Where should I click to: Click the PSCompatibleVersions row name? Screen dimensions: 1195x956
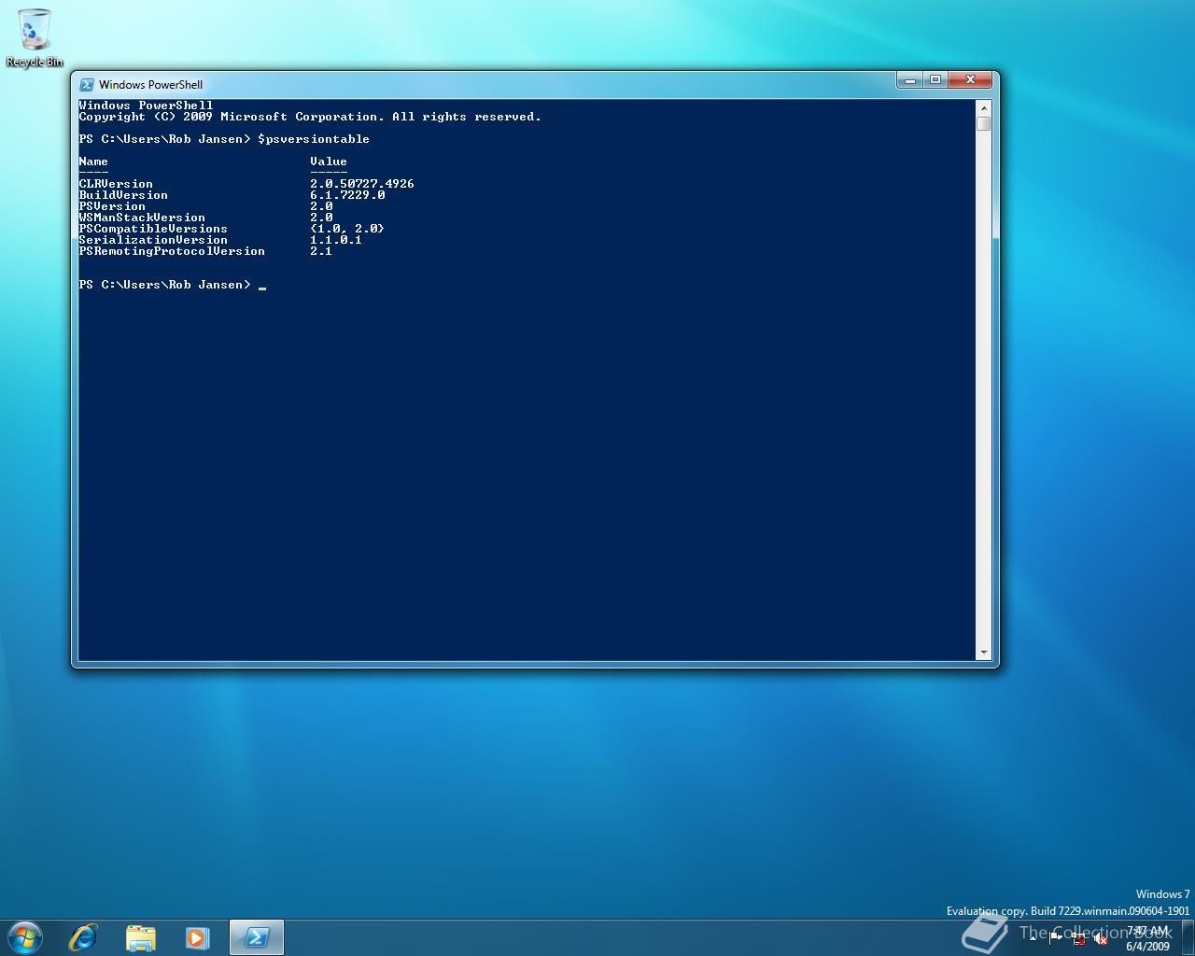[153, 229]
